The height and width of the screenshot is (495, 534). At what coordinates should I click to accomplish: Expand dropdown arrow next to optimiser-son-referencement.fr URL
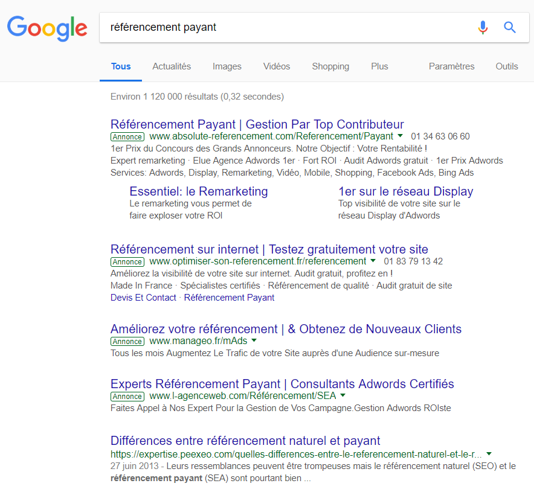pos(373,261)
